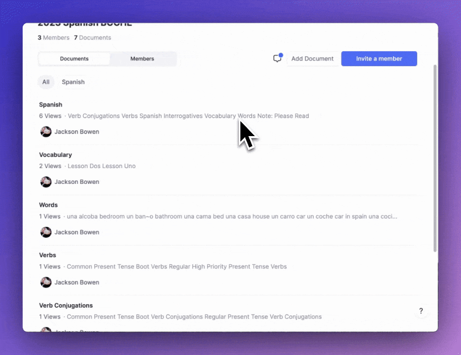Click the vertical scrollbar on the right
This screenshot has width=461, height=355.
coord(434,158)
